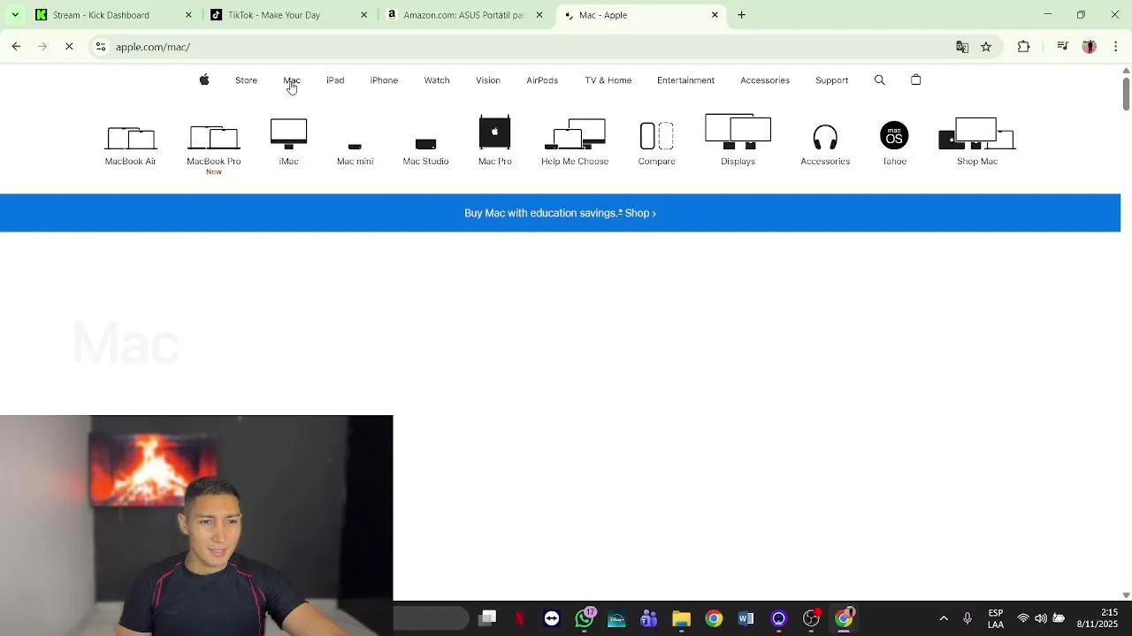Viewport: 1132px width, 636px height.
Task: Open Netflix from the taskbar
Action: 519,618
